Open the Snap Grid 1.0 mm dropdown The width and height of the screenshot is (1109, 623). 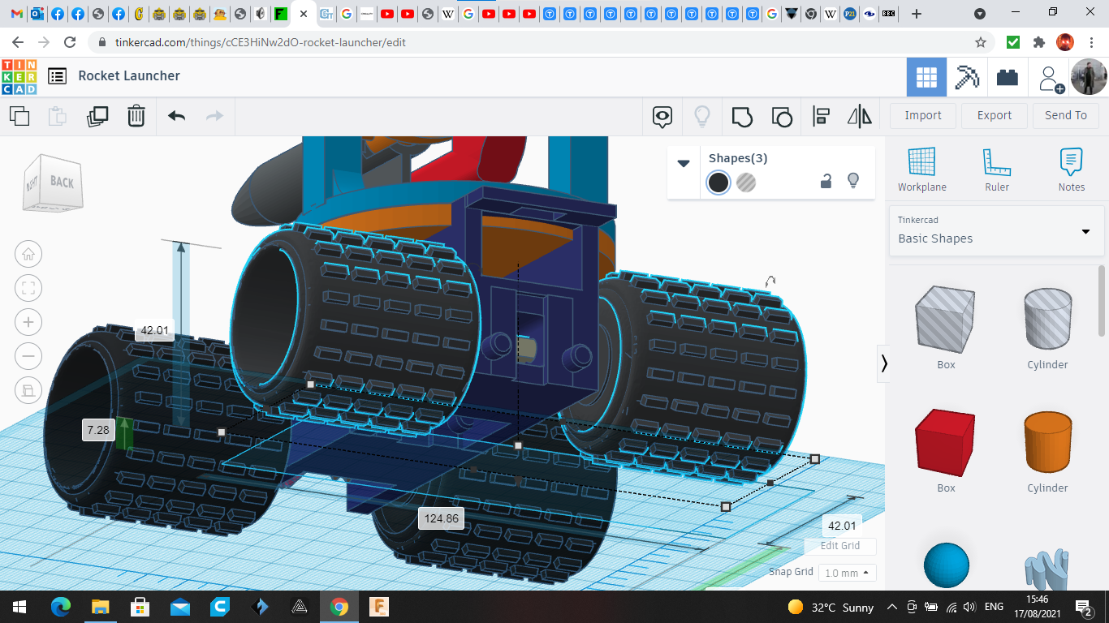(x=845, y=573)
